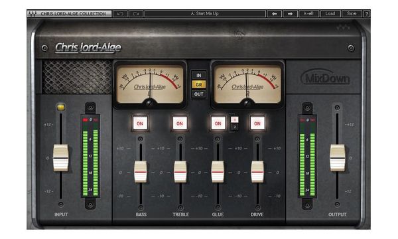Toggle the TREBLE ON button
This screenshot has height=239, width=398.
point(180,123)
